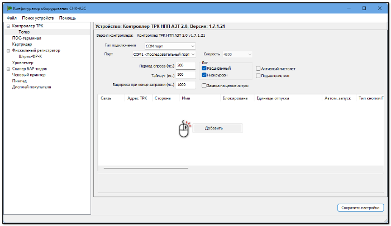Click the Сторона column header
Screen dimensions: 391x226
pos(165,98)
